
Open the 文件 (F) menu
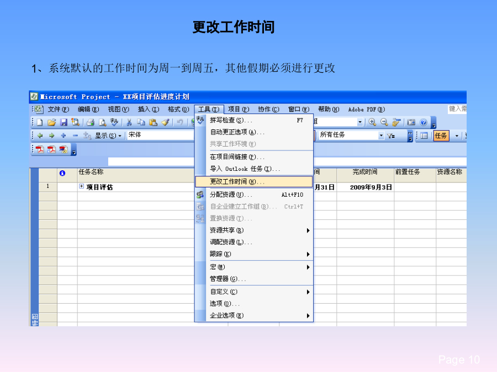[x=59, y=110]
